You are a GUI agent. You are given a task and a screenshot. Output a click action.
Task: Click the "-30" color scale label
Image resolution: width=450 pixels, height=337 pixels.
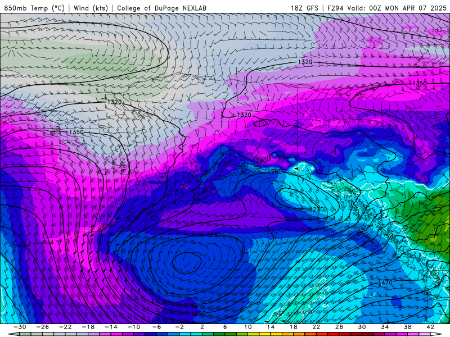coord(20,327)
